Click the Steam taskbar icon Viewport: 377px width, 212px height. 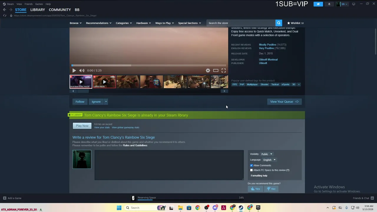coord(241,208)
